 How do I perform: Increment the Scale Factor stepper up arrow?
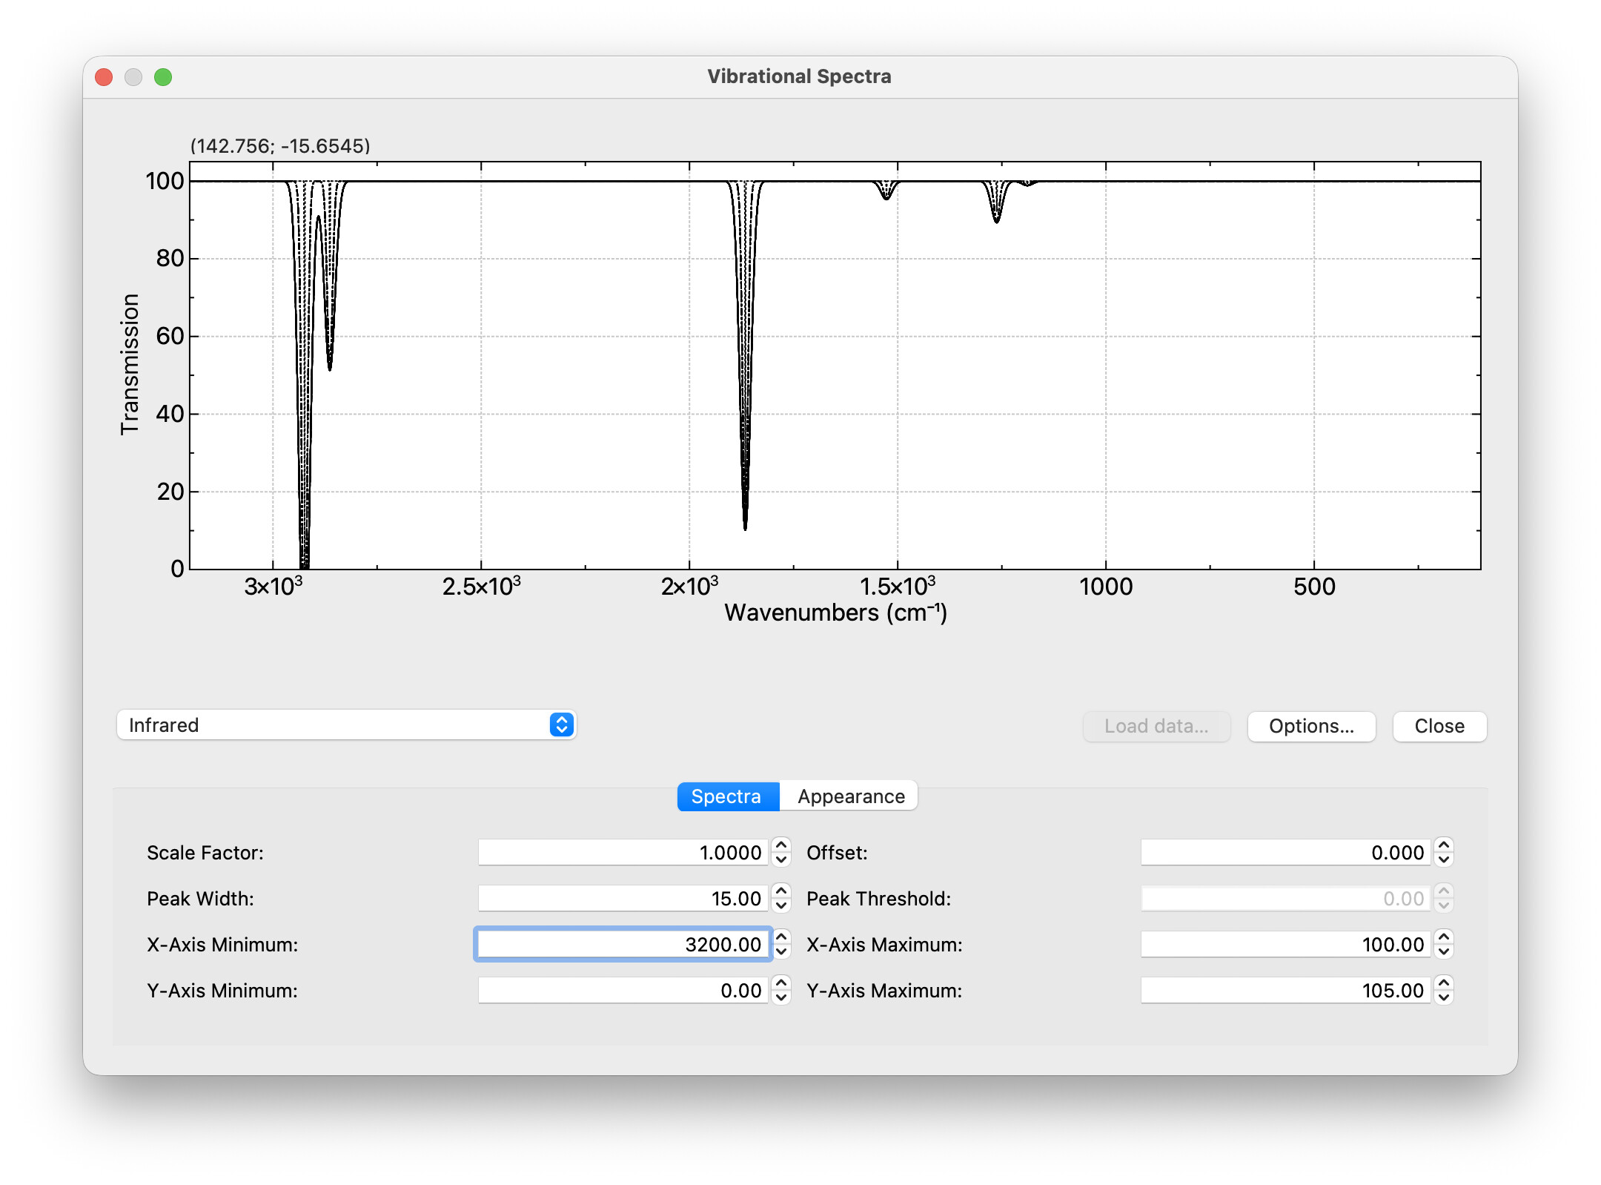pyautogui.click(x=780, y=845)
